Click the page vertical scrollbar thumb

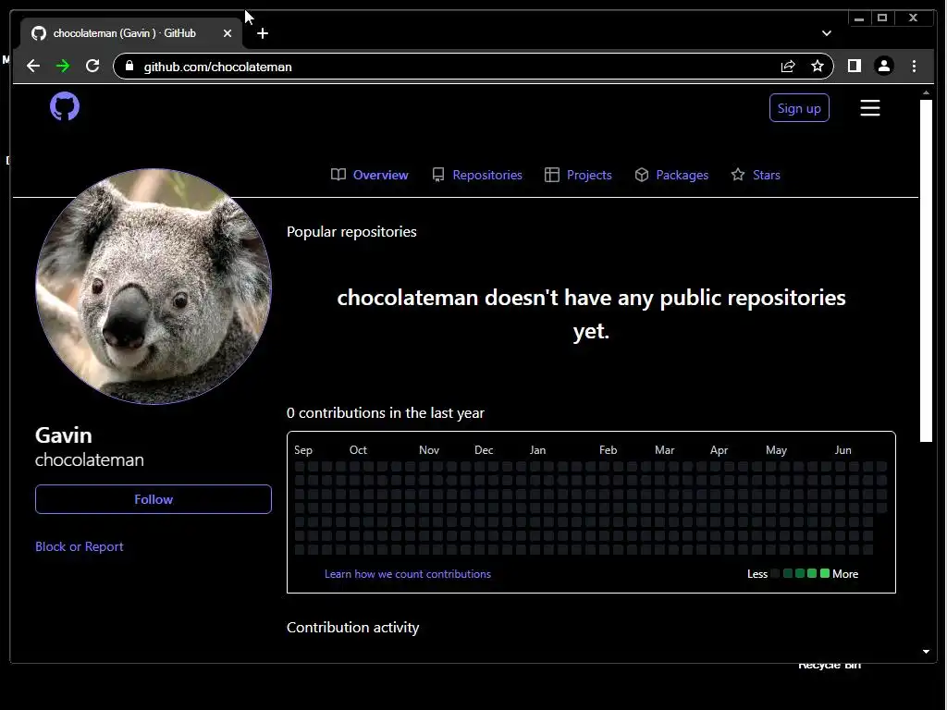tap(926, 271)
